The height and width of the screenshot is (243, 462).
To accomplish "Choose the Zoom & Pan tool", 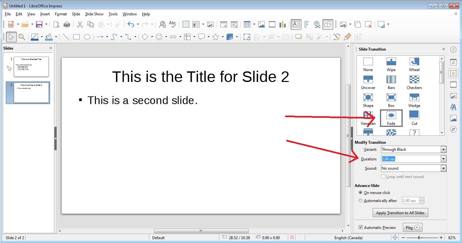I will (x=22, y=37).
